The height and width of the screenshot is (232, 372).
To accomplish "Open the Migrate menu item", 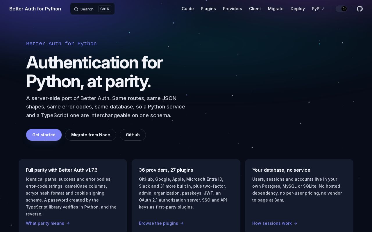I will (x=276, y=9).
